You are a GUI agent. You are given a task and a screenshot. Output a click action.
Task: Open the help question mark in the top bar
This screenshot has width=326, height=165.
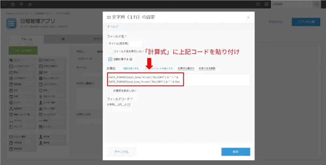coord(266,4)
